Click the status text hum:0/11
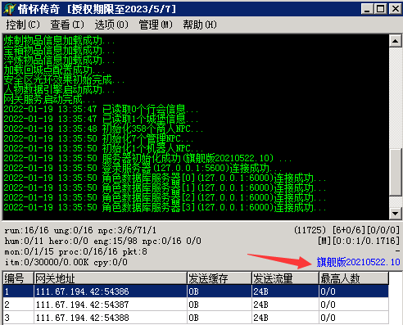 pos(24,241)
